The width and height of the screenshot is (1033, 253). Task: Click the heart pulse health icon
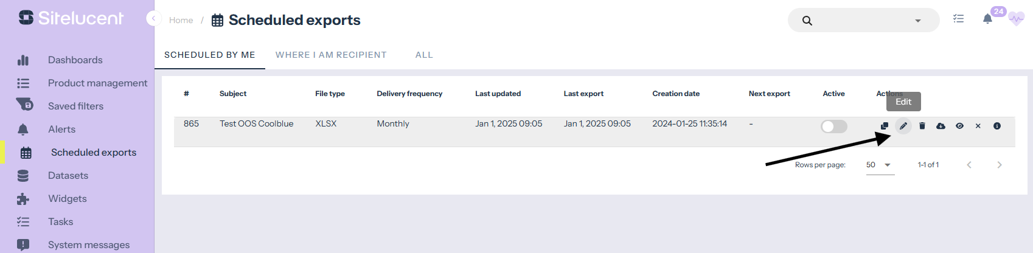1016,19
